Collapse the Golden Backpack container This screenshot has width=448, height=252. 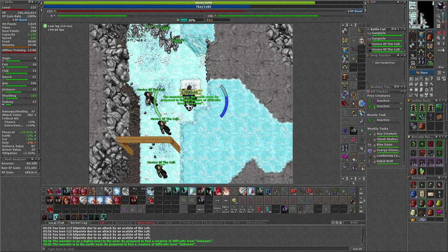(x=442, y=100)
